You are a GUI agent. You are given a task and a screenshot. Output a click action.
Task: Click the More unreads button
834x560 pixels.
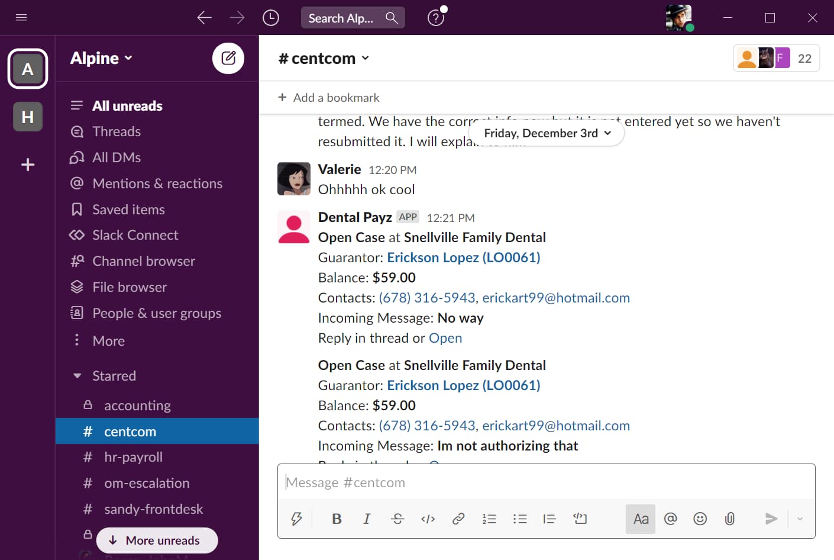pos(157,540)
